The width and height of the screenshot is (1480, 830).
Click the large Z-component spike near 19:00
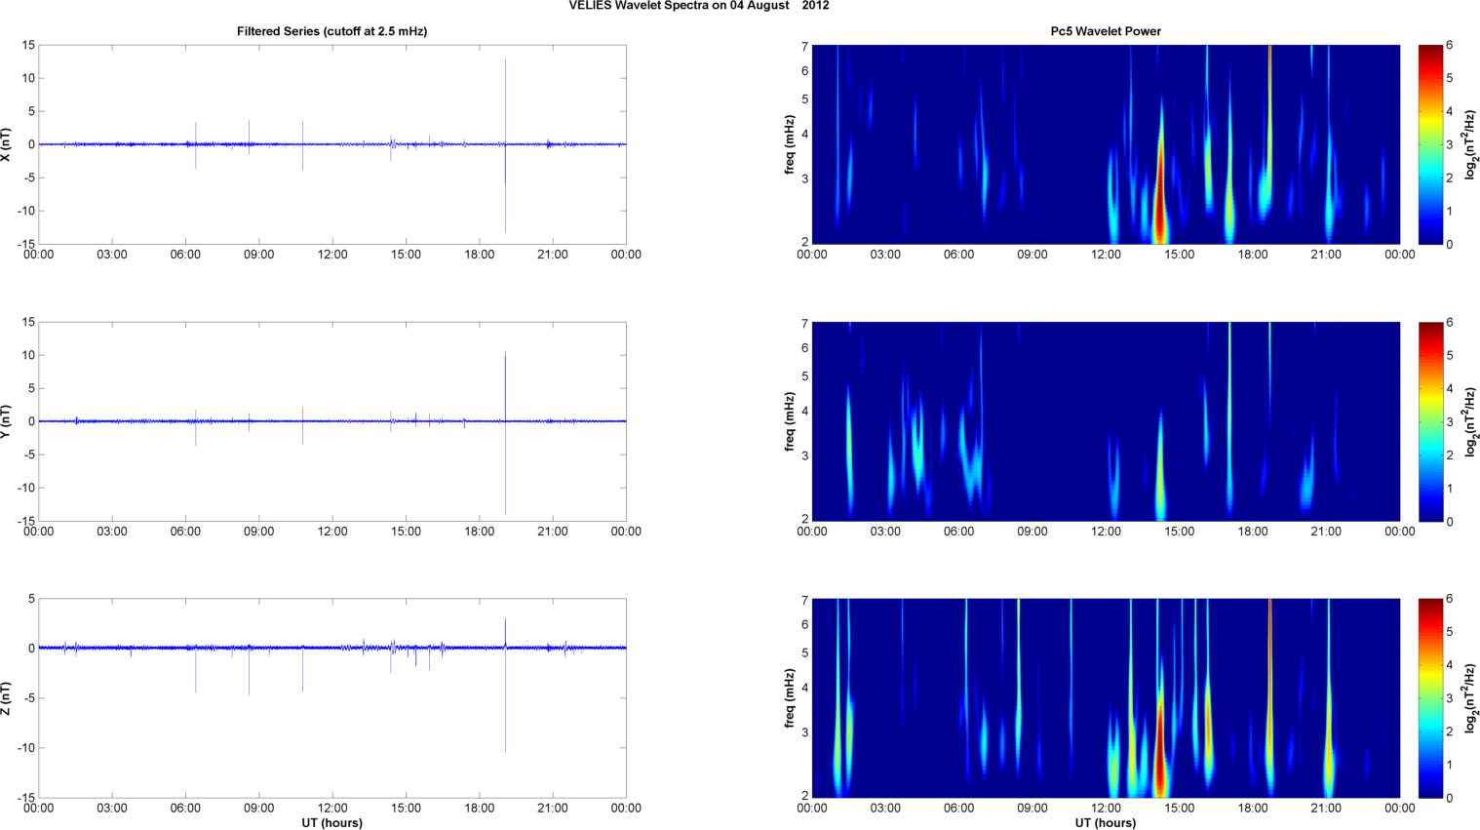click(505, 685)
